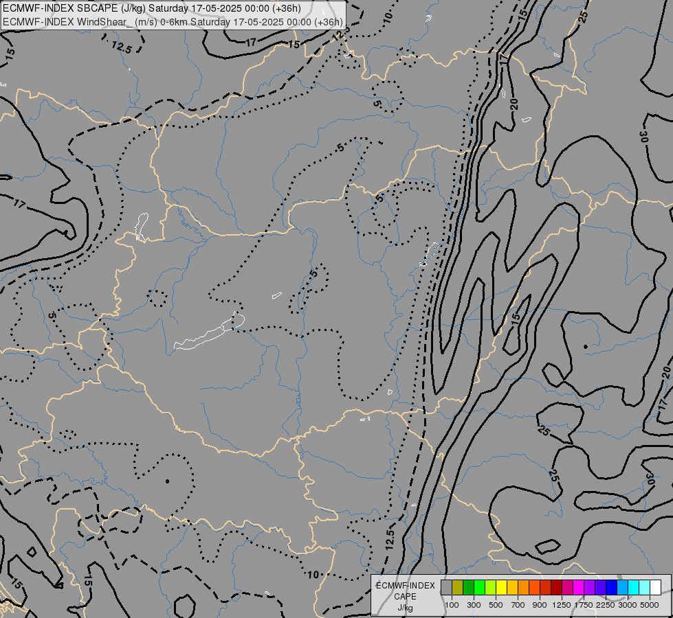The width and height of the screenshot is (673, 618).
Task: Click the "300" legend value label
Action: click(x=474, y=605)
